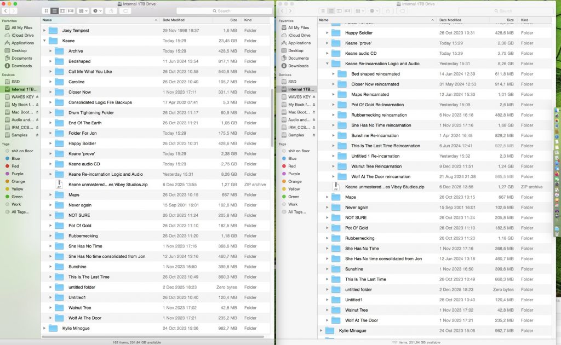The height and width of the screenshot is (345, 561).
Task: Switch left window to column view
Action: [x=62, y=10]
